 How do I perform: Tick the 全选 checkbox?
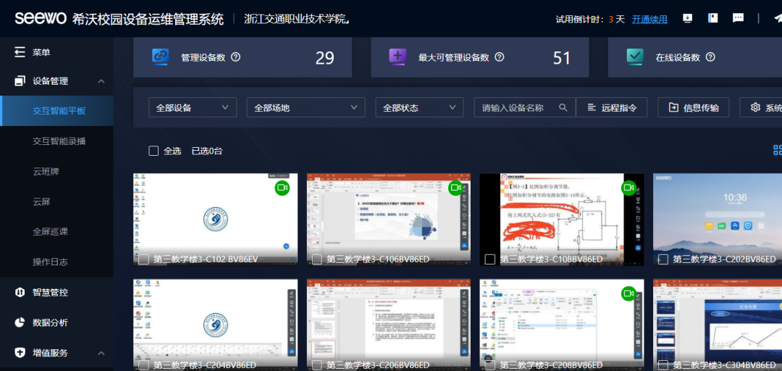click(x=154, y=151)
